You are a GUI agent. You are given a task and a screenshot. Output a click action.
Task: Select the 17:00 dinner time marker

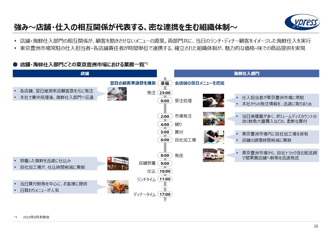point(165,194)
